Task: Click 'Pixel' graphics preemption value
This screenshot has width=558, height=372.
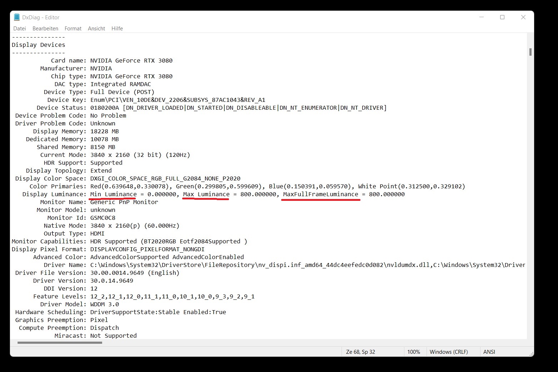Action: tap(99, 320)
